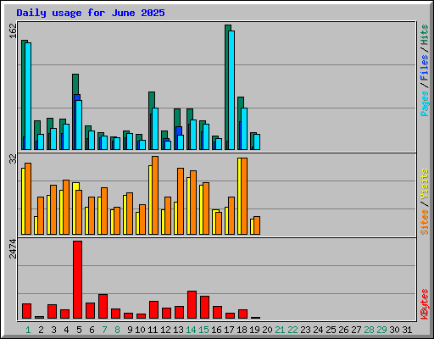This screenshot has height=339, width=434.
Task: Click the red KBytes bar for day 14
Action: point(192,304)
